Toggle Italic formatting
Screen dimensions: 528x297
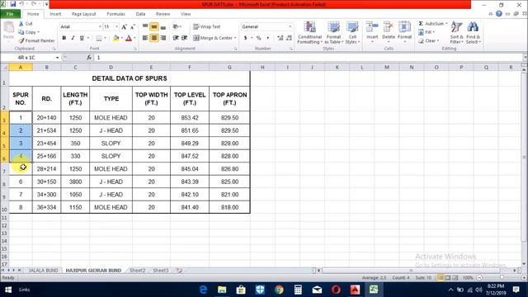pyautogui.click(x=73, y=38)
